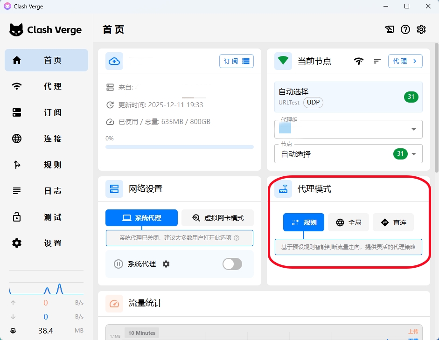Click the help icon in system proxy hint
The image size is (439, 340).
coord(237,238)
